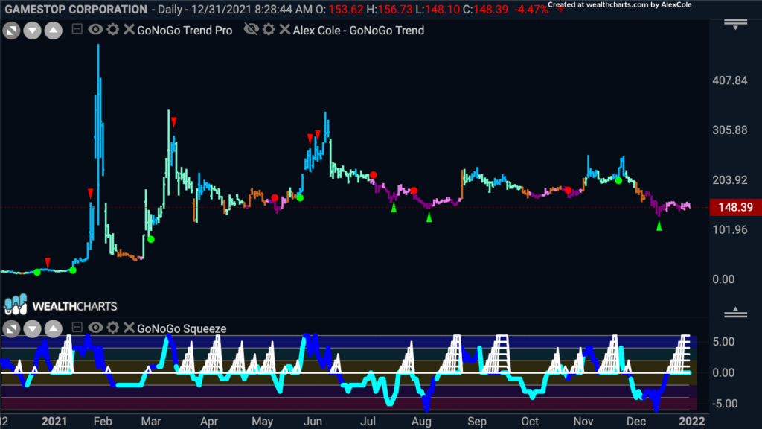Click the red dot in mid May
Viewport: 762px width, 429px height.
275,198
